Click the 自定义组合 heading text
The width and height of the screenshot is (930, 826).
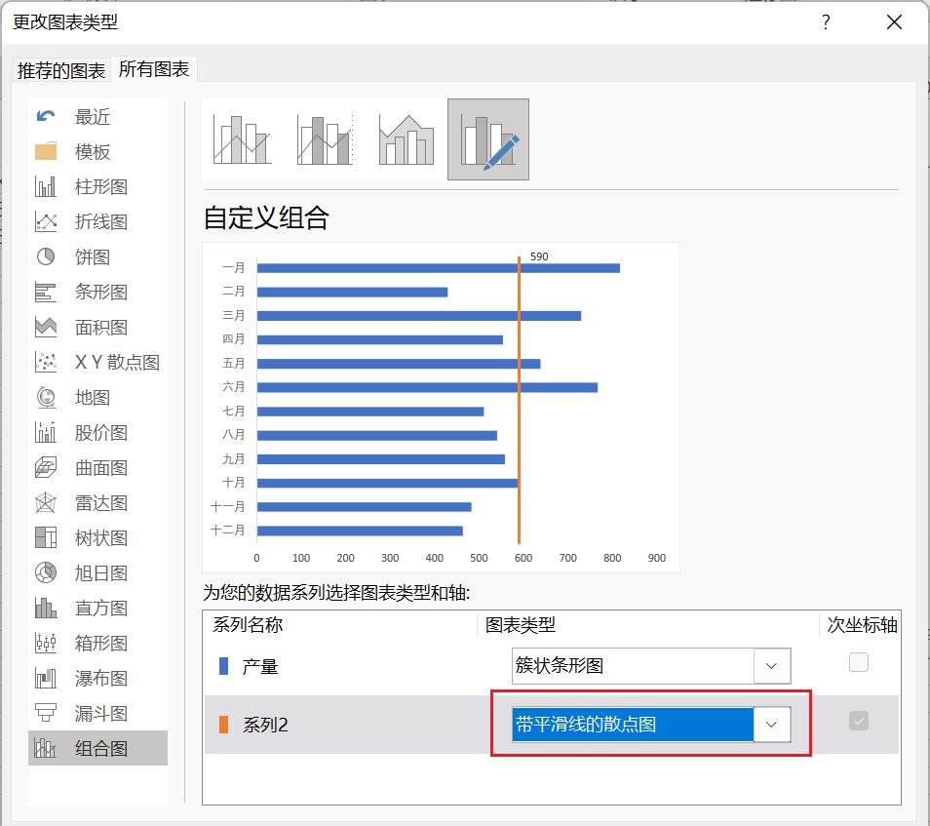click(x=266, y=217)
